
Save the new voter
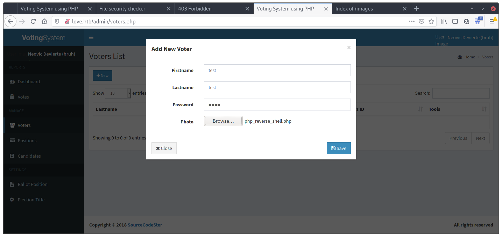coord(338,148)
